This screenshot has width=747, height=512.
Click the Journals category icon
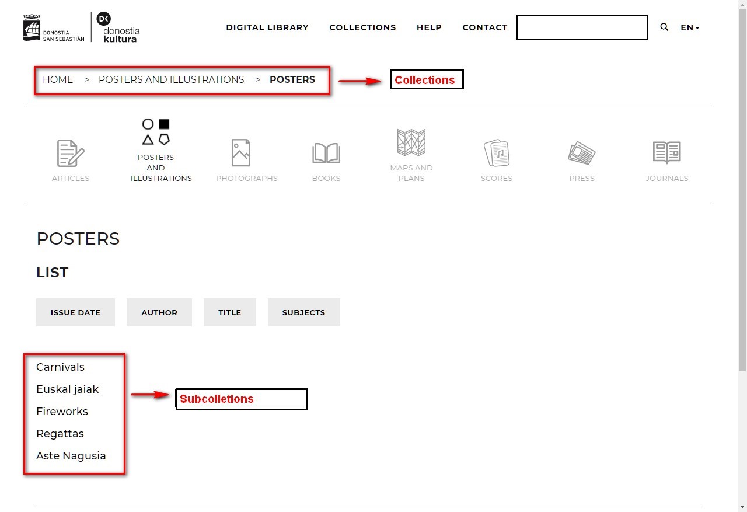(666, 153)
